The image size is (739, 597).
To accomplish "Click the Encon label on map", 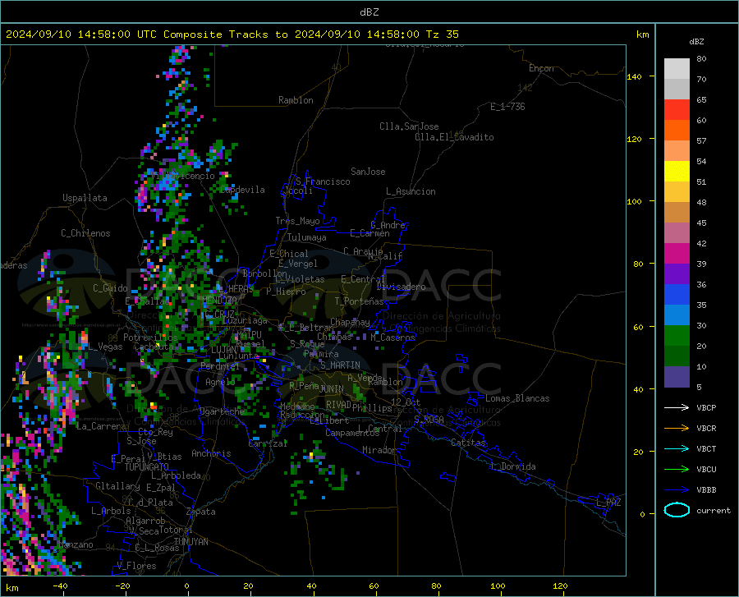I will (541, 68).
